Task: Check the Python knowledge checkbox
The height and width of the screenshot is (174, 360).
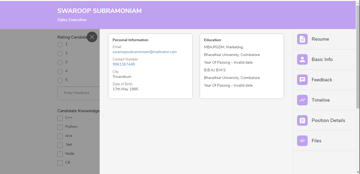Action: (60, 127)
